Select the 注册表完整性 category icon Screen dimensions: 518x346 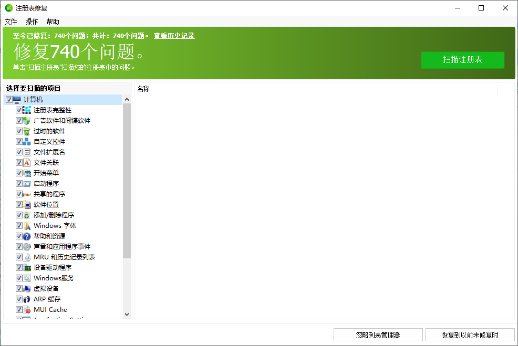pos(26,110)
